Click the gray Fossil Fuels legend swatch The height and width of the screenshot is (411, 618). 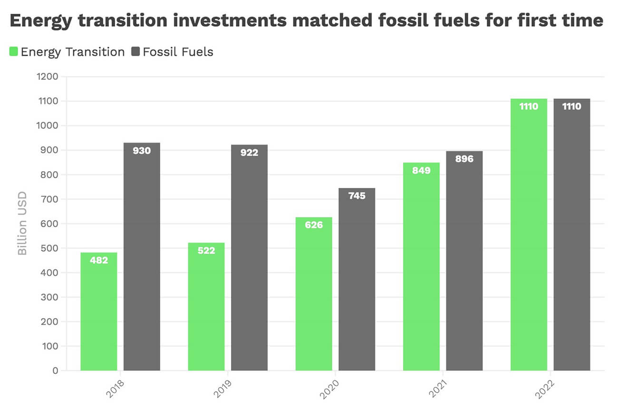click(x=135, y=51)
